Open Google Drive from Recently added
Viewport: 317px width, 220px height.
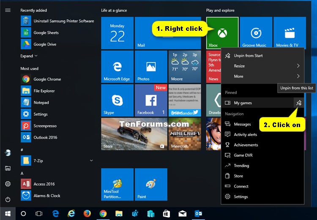(x=57, y=44)
